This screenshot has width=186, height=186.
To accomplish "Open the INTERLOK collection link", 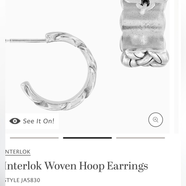I will click(x=18, y=152).
